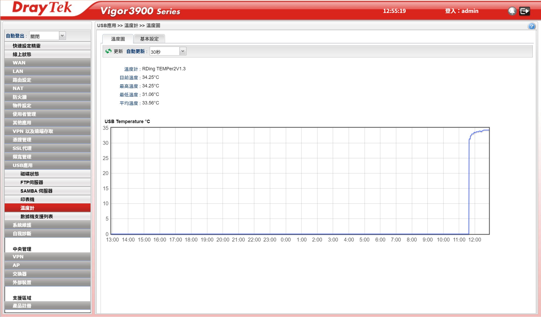
Task: Click the Vigor3900 Series title
Action: tap(140, 11)
